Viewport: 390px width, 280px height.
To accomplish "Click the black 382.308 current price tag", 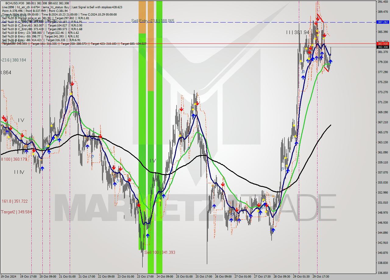I will (382, 47).
